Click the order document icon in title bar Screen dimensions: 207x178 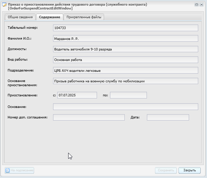(4, 5)
